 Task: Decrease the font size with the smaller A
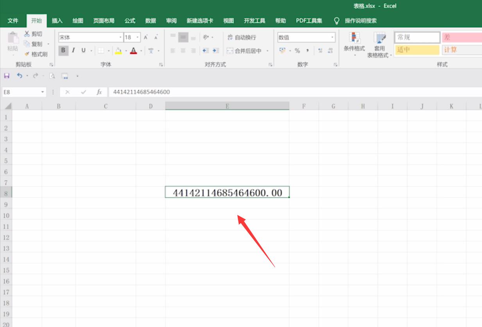pos(156,38)
